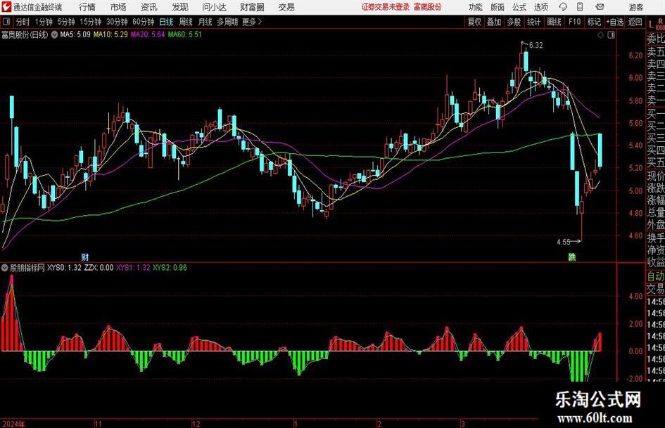This screenshot has height=428, width=665.
Task: Open the 选项 menu
Action: (540, 7)
